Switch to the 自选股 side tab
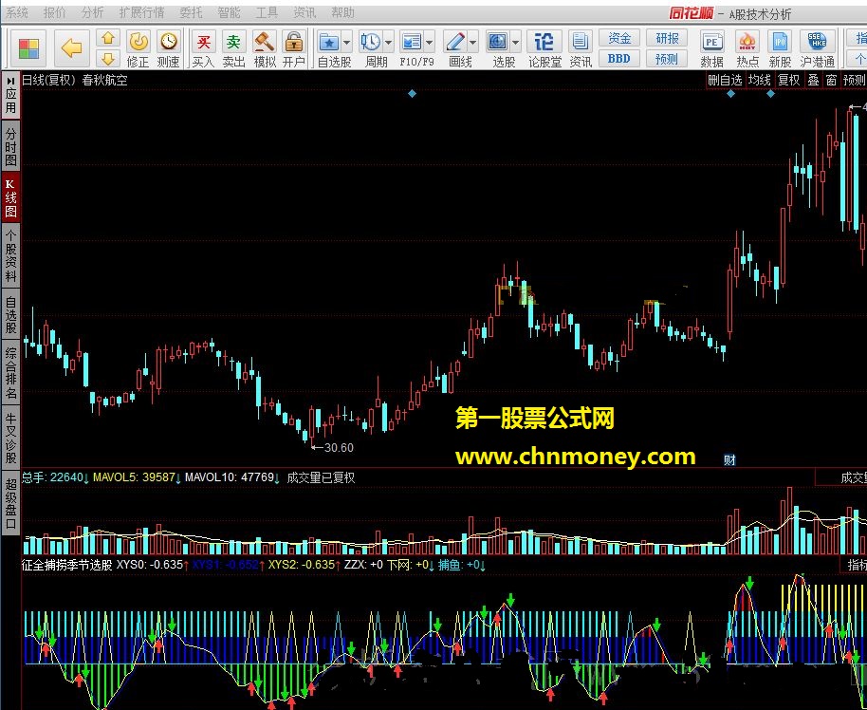The width and height of the screenshot is (867, 710). click(x=10, y=314)
